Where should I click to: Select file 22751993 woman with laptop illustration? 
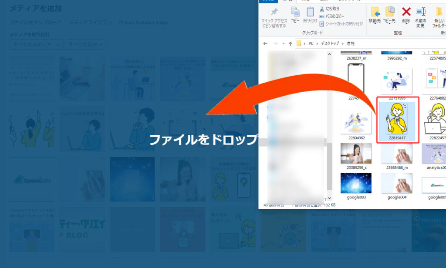[x=397, y=84]
